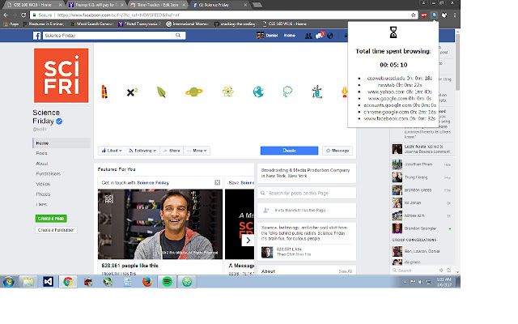Switch to Trump U.S. will pay tab

click(96, 5)
